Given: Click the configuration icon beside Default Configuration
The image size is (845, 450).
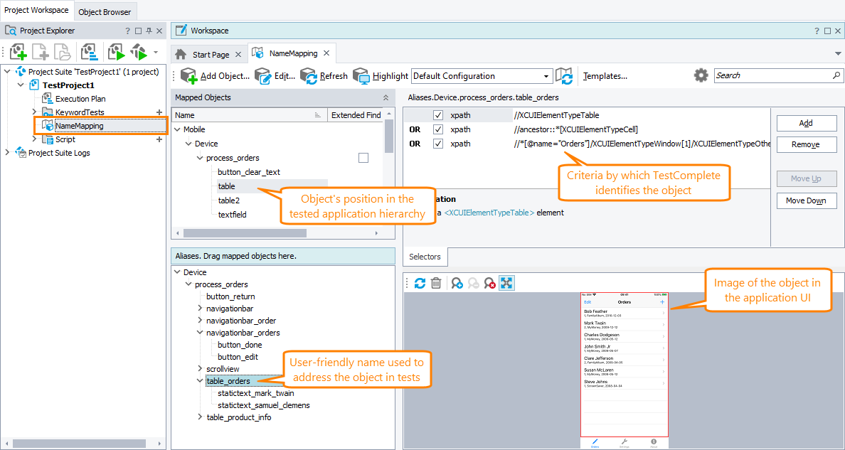Looking at the screenshot, I should tap(564, 76).
